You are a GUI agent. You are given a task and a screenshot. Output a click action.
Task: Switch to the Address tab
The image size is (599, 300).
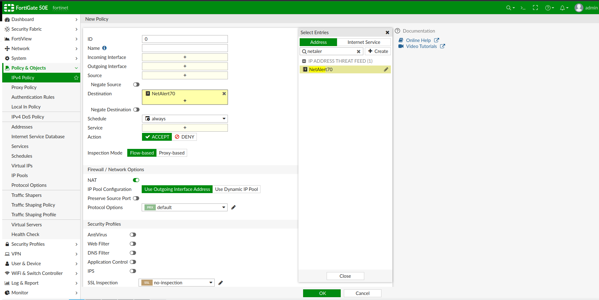[318, 42]
